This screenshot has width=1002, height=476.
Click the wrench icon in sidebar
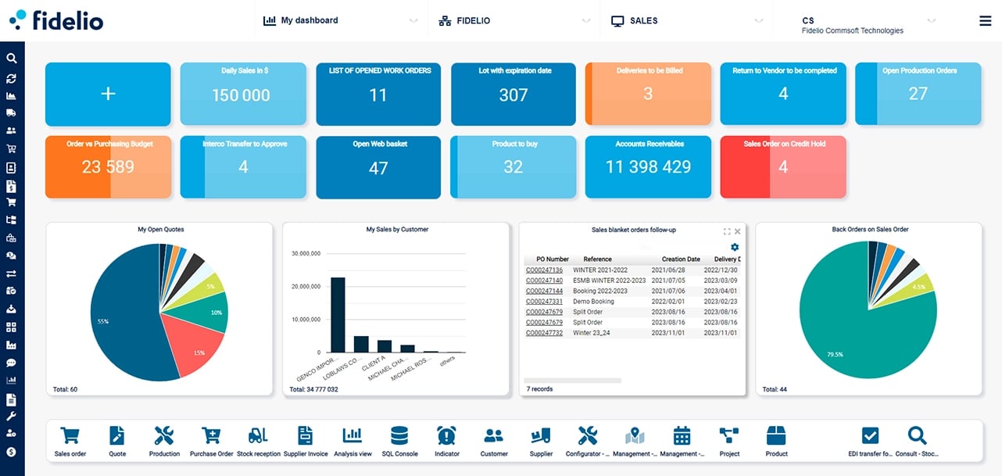pyautogui.click(x=12, y=416)
